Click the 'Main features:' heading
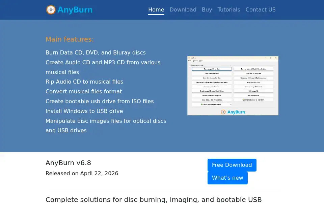 70,39
